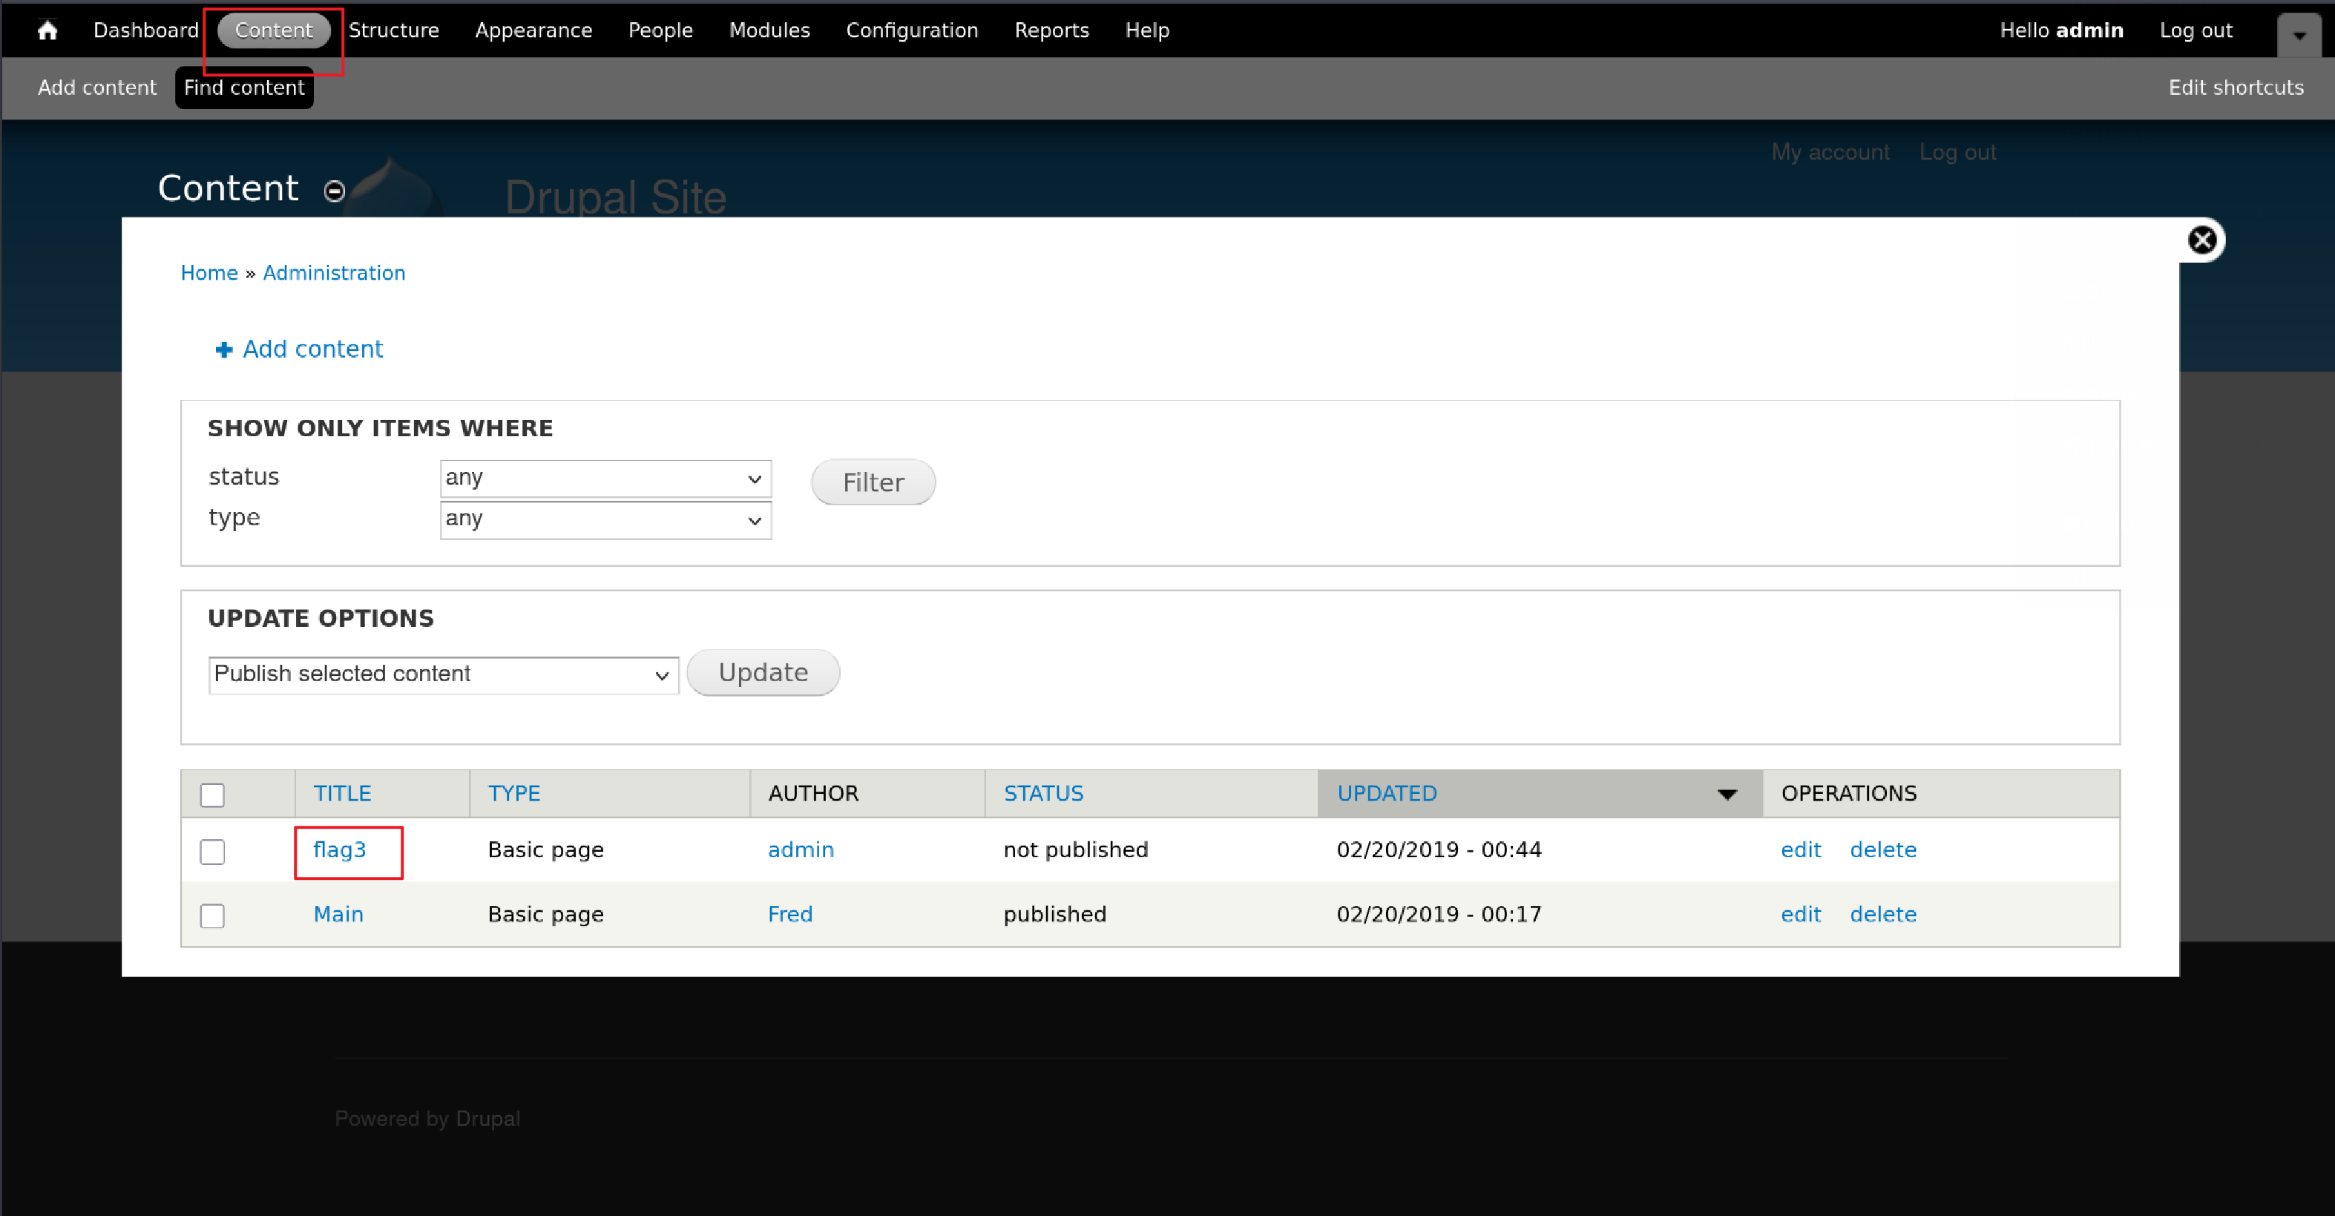2335x1216 pixels.
Task: Close the Content overlay with X icon
Action: tap(2201, 240)
